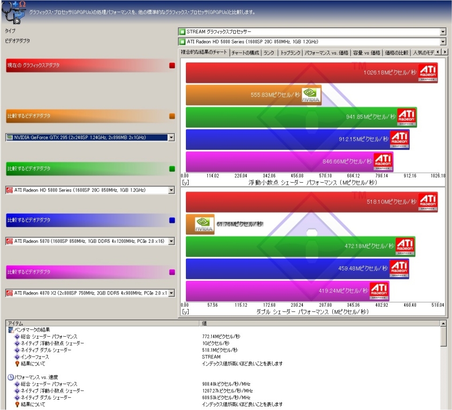
Task: Open the STREAM グラフィックスプロセッサー type dropdown
Action: pos(443,32)
